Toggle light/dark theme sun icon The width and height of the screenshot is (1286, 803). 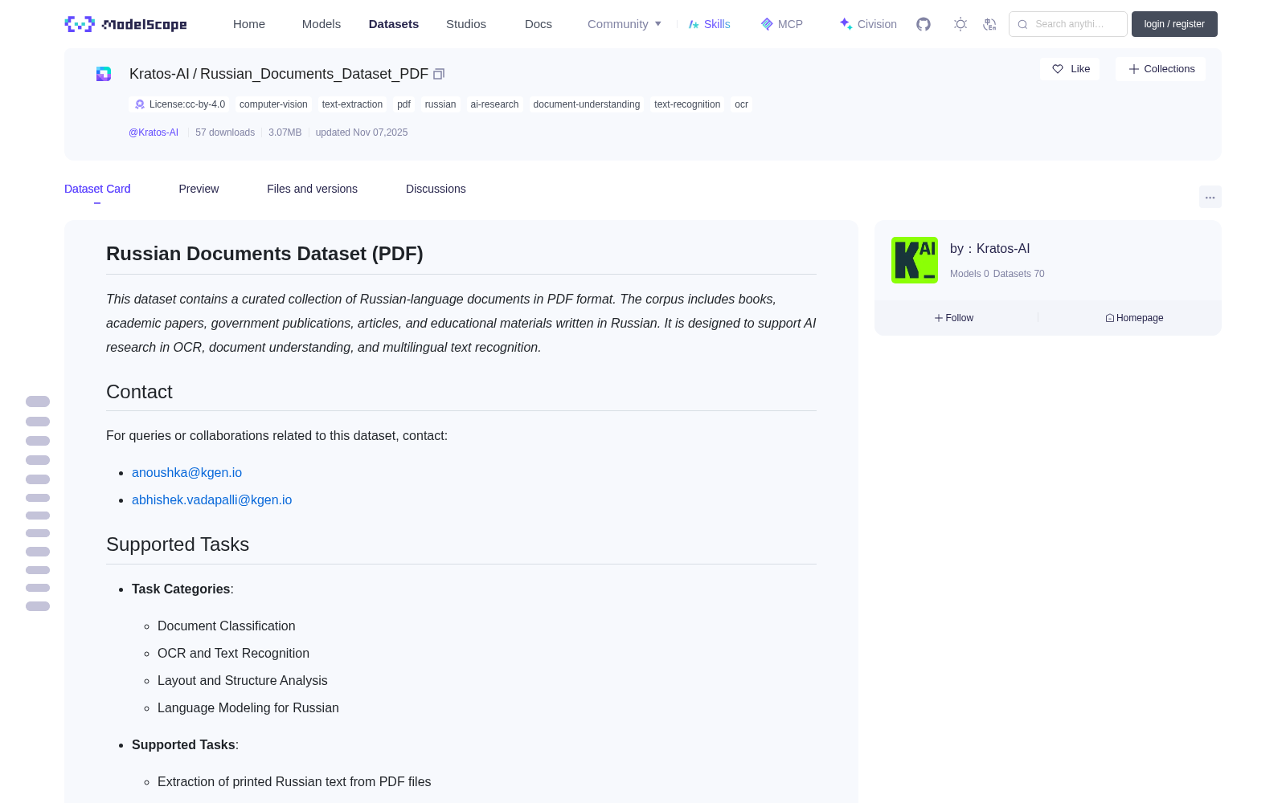960,24
